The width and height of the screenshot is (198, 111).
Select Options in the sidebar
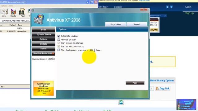(x=43, y=39)
